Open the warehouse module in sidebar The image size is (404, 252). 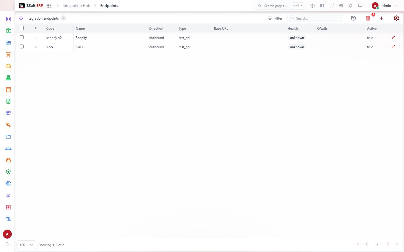[x=8, y=66]
